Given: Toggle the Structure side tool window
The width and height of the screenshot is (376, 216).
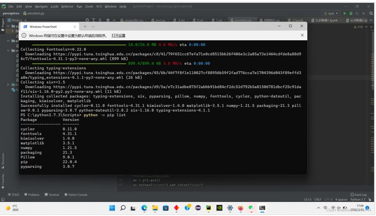Looking at the screenshot, I should [x=3, y=161].
